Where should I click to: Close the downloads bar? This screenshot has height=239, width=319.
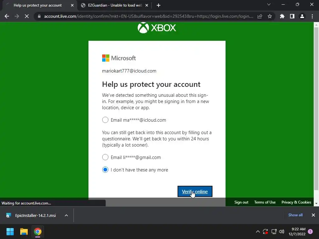[313, 215]
